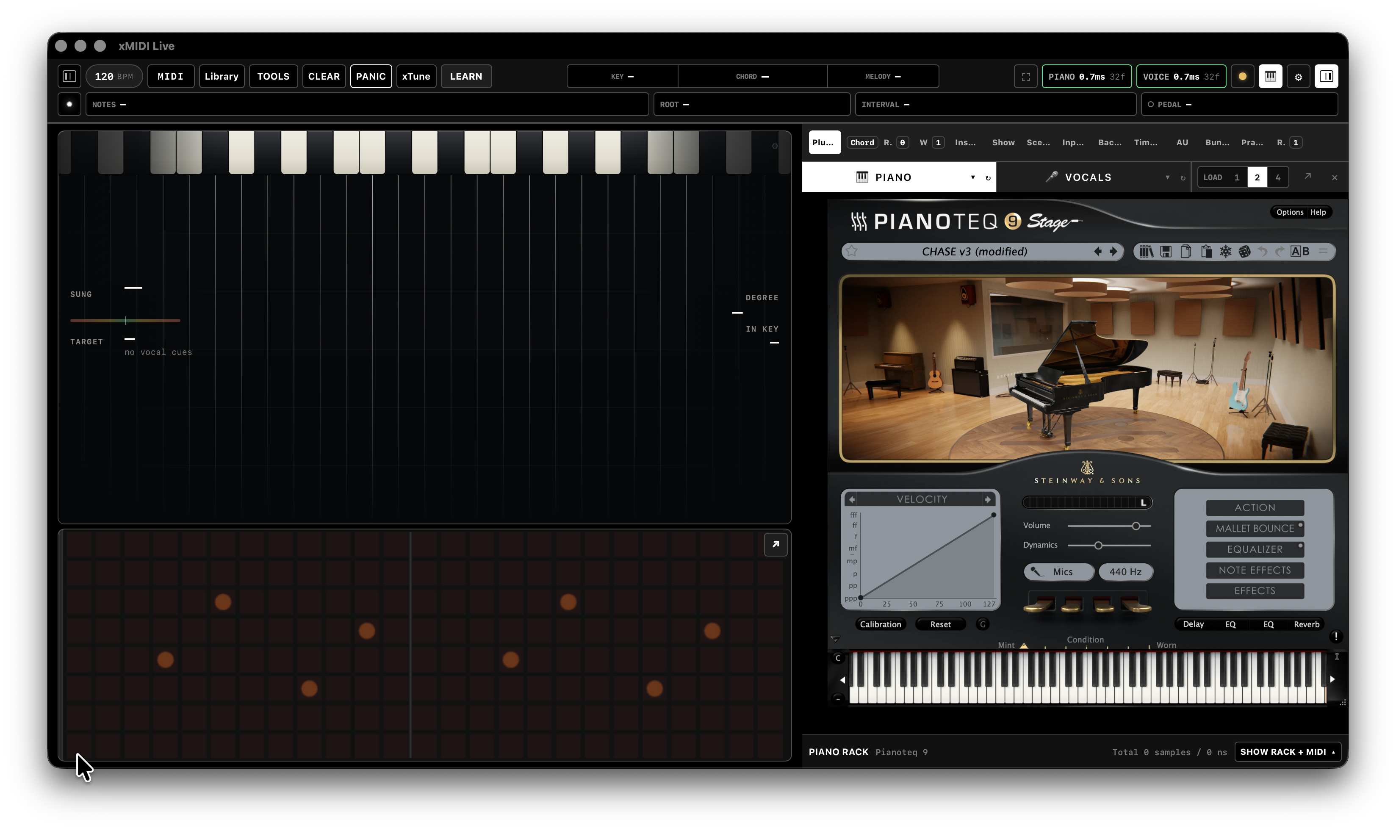
Task: Click the LEARN button
Action: (466, 76)
